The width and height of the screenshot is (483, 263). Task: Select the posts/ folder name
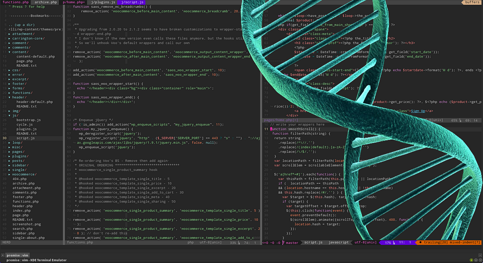(18, 161)
